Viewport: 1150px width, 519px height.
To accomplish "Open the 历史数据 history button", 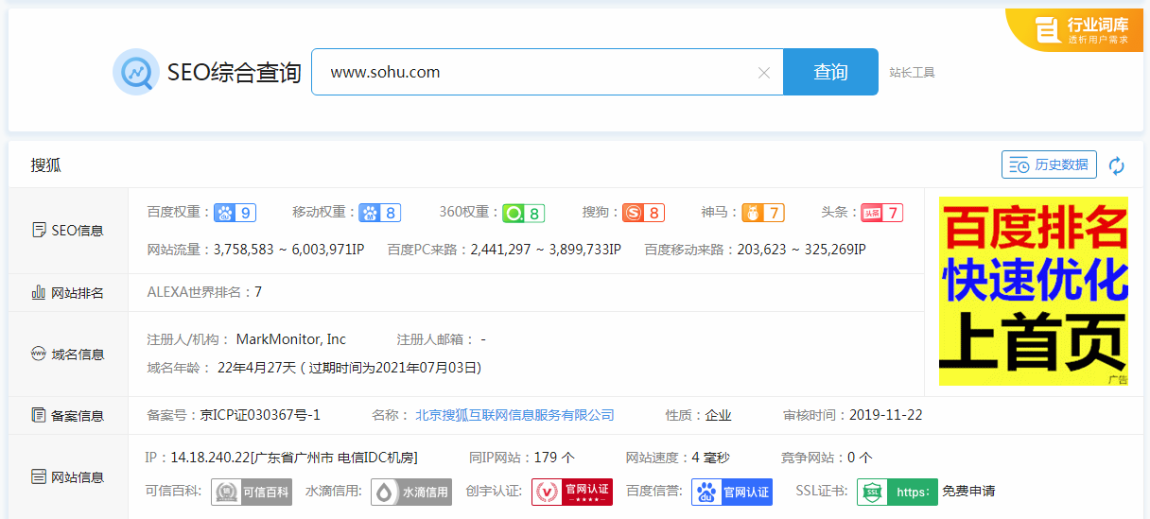I will (1049, 164).
